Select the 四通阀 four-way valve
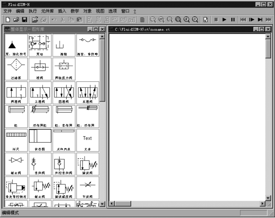Image resolution: width=275 pixels, height=218 pixels. [x=64, y=93]
